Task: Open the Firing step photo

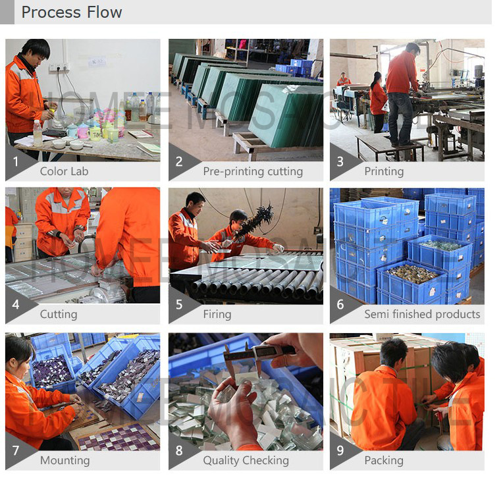Action: point(246,246)
